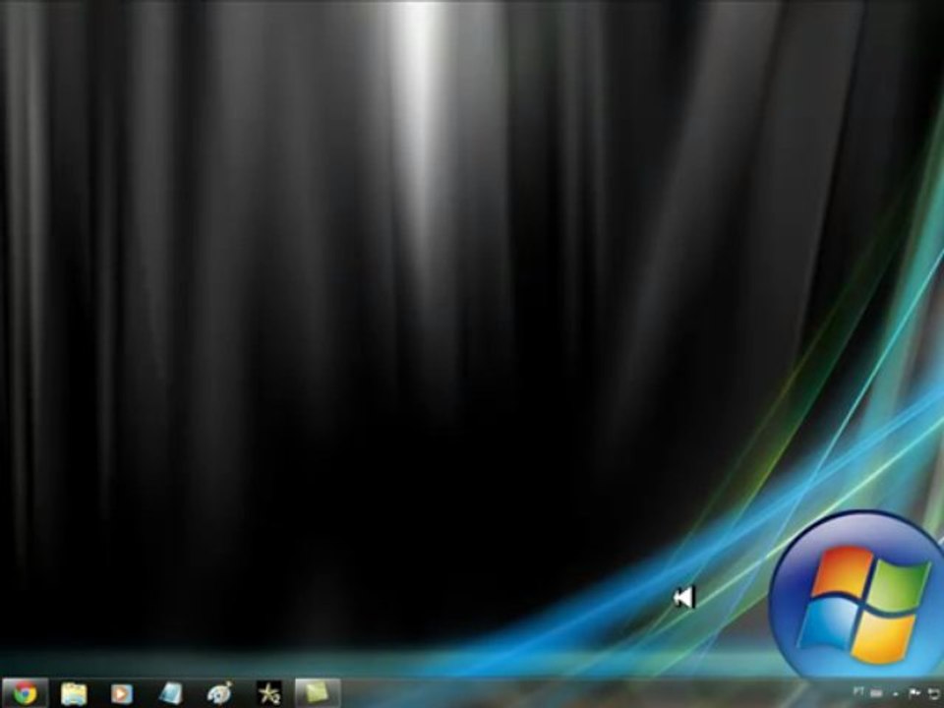Launch the paint palette taskbar icon
This screenshot has width=944, height=708.
(x=219, y=693)
